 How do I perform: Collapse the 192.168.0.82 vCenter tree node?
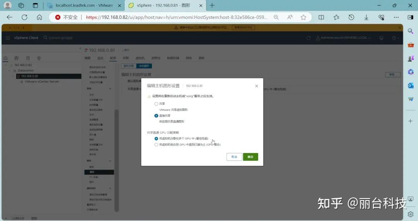5,65
